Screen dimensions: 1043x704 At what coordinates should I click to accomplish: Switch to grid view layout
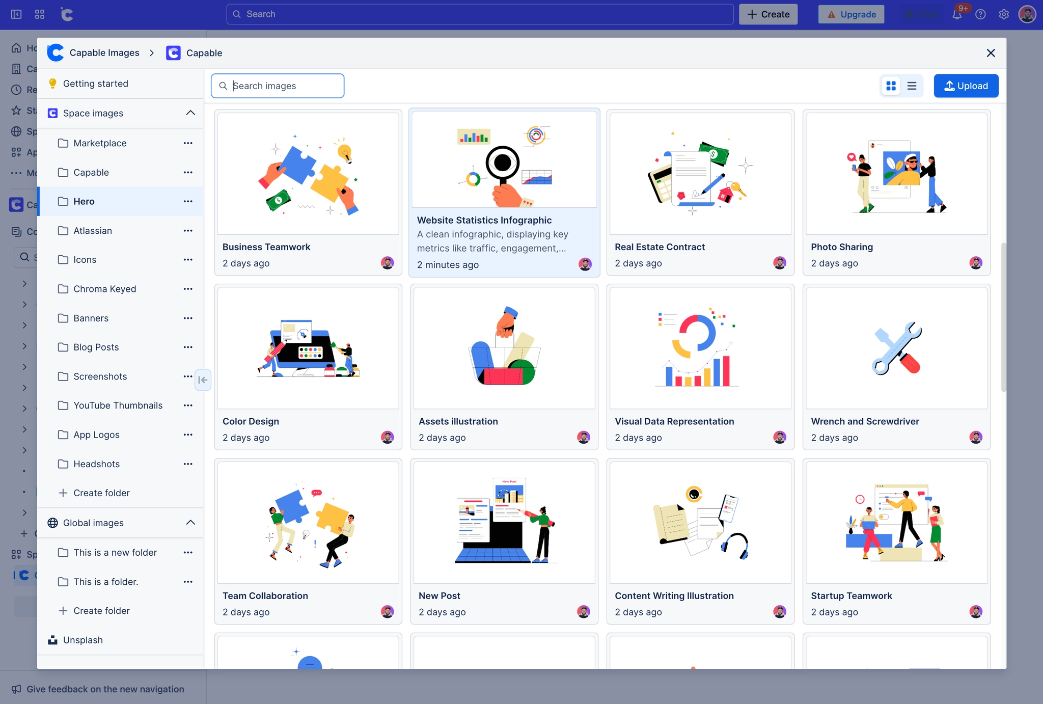pyautogui.click(x=891, y=86)
